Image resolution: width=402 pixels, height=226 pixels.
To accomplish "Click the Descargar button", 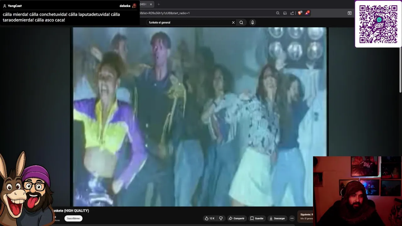I will point(277,218).
